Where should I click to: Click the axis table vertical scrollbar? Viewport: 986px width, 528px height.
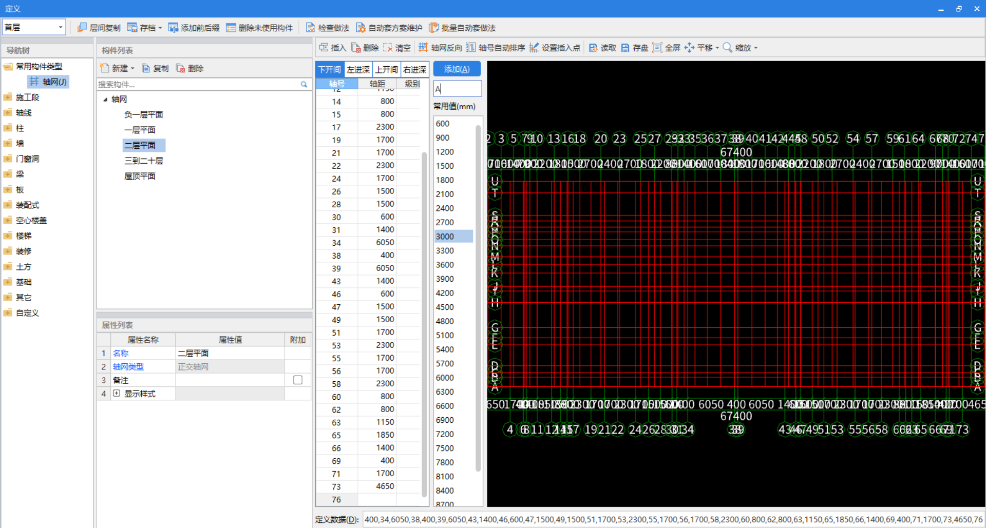[425, 323]
